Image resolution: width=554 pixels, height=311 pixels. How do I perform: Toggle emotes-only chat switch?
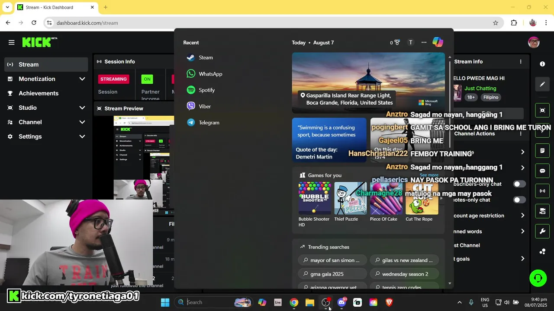coord(519,200)
